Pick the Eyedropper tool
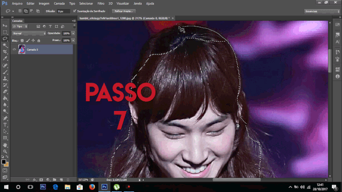 [5, 58]
